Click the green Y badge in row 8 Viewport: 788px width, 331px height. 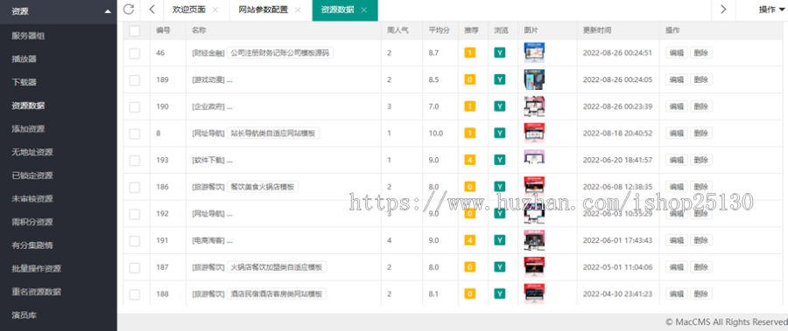[500, 133]
